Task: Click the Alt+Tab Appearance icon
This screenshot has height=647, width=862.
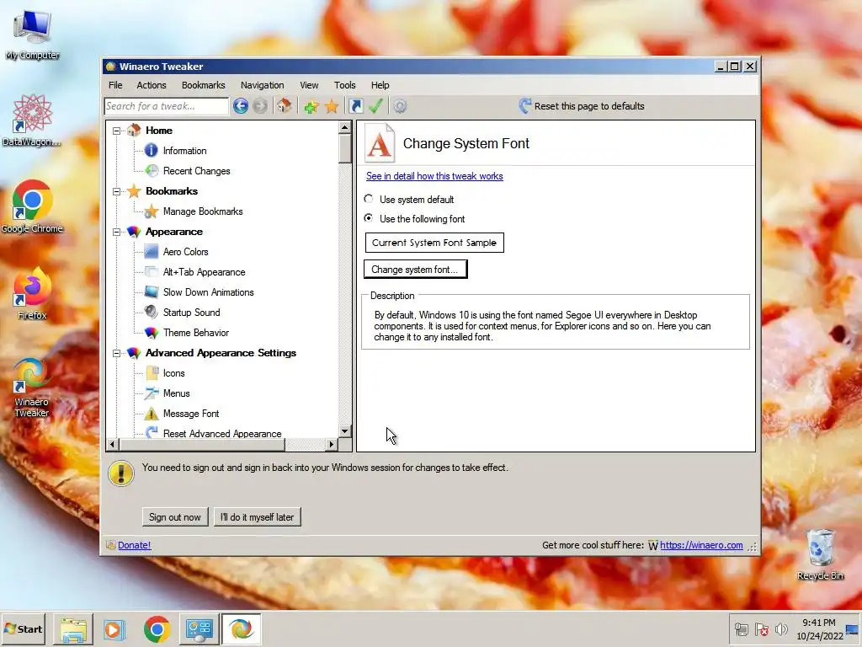Action: click(x=152, y=272)
